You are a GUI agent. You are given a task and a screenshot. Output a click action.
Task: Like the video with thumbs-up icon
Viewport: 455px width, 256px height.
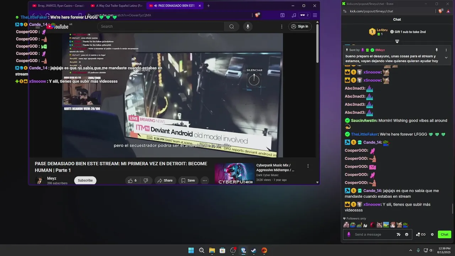coord(132,181)
